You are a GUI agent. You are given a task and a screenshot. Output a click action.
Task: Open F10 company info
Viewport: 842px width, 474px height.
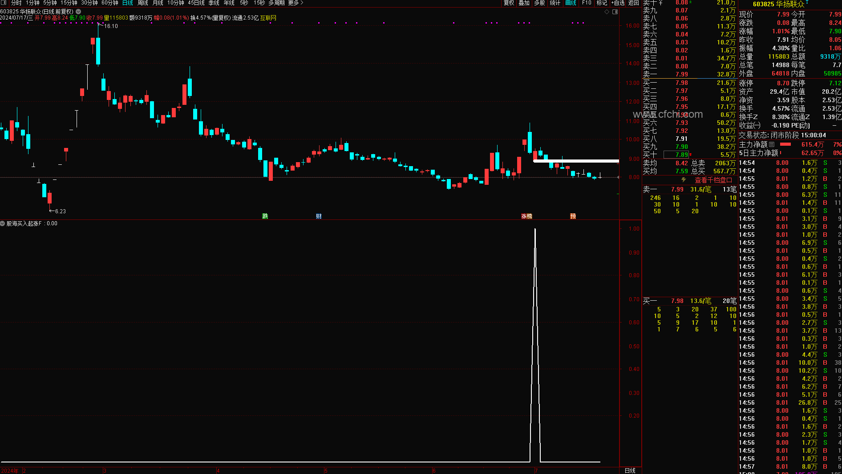(587, 3)
